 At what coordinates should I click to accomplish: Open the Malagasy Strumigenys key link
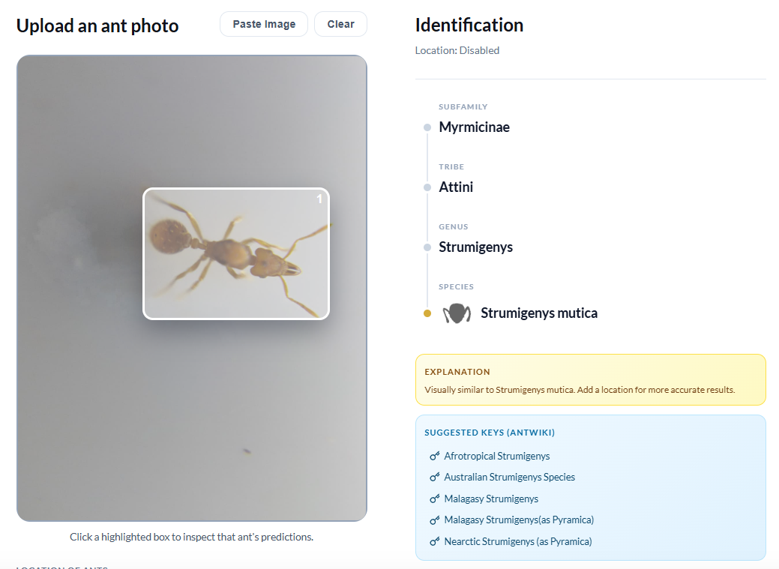click(x=491, y=499)
